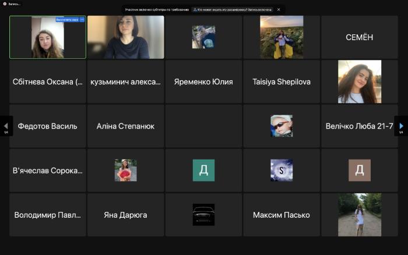The height and width of the screenshot is (255, 408).
Task: Select Taisiya Shepilova participant tile
Action: tap(282, 82)
